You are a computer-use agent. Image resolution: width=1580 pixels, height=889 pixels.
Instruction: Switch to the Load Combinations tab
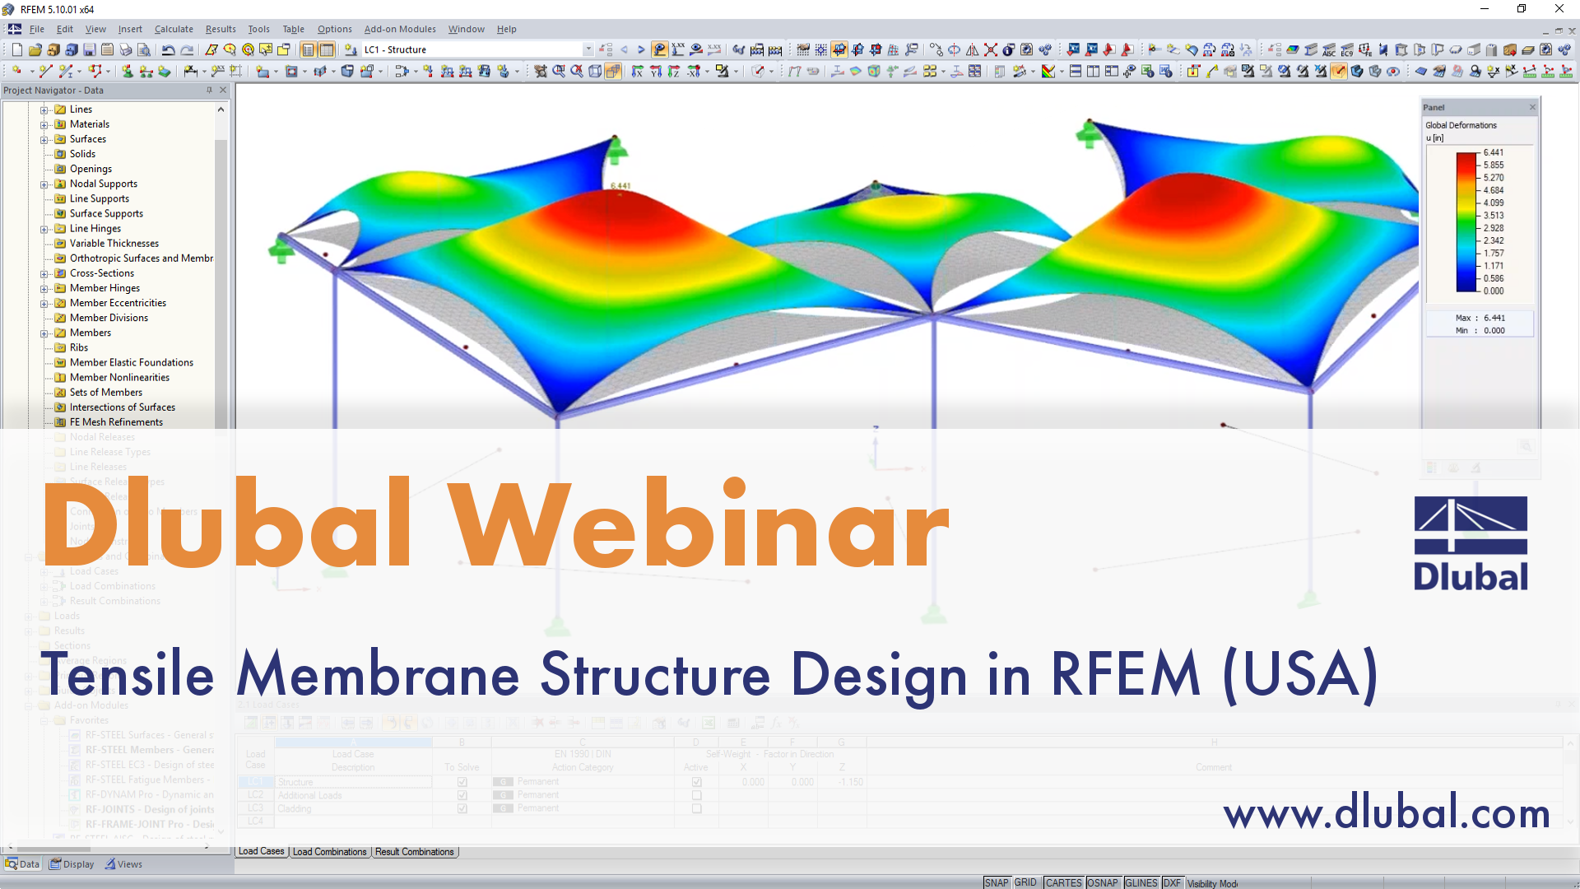click(330, 851)
